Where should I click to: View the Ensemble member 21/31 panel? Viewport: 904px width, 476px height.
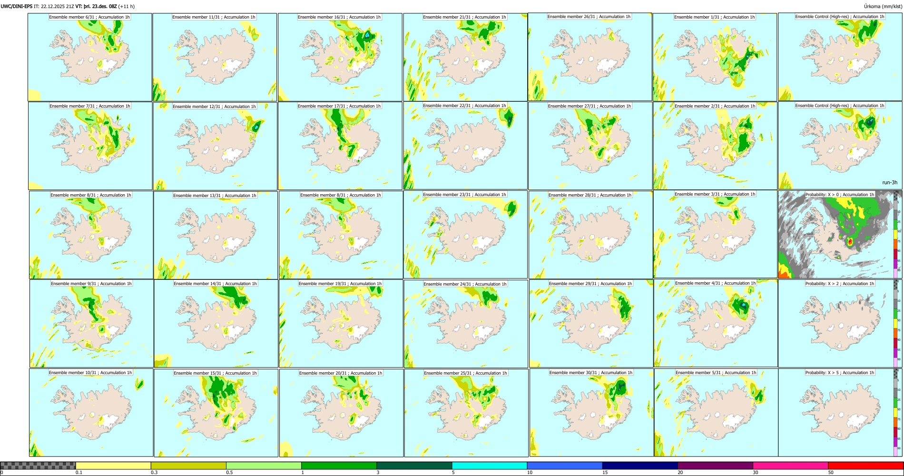click(x=465, y=57)
